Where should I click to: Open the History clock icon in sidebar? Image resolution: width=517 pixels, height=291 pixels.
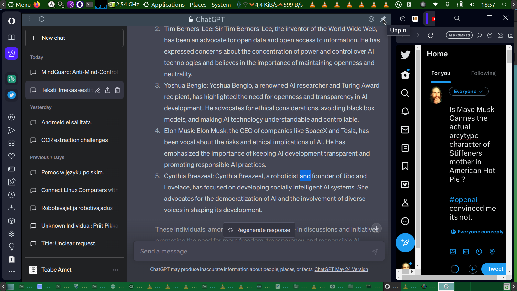pos(12,195)
